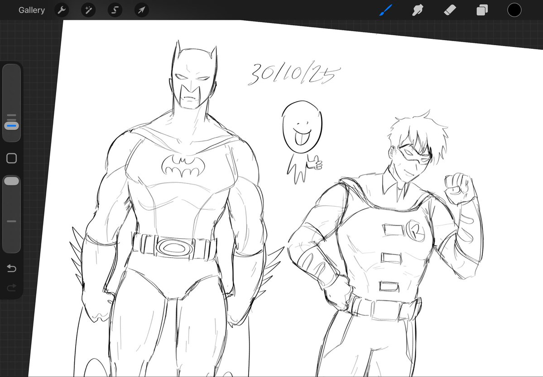Open the black active color swatch
The height and width of the screenshot is (377, 543).
(514, 10)
